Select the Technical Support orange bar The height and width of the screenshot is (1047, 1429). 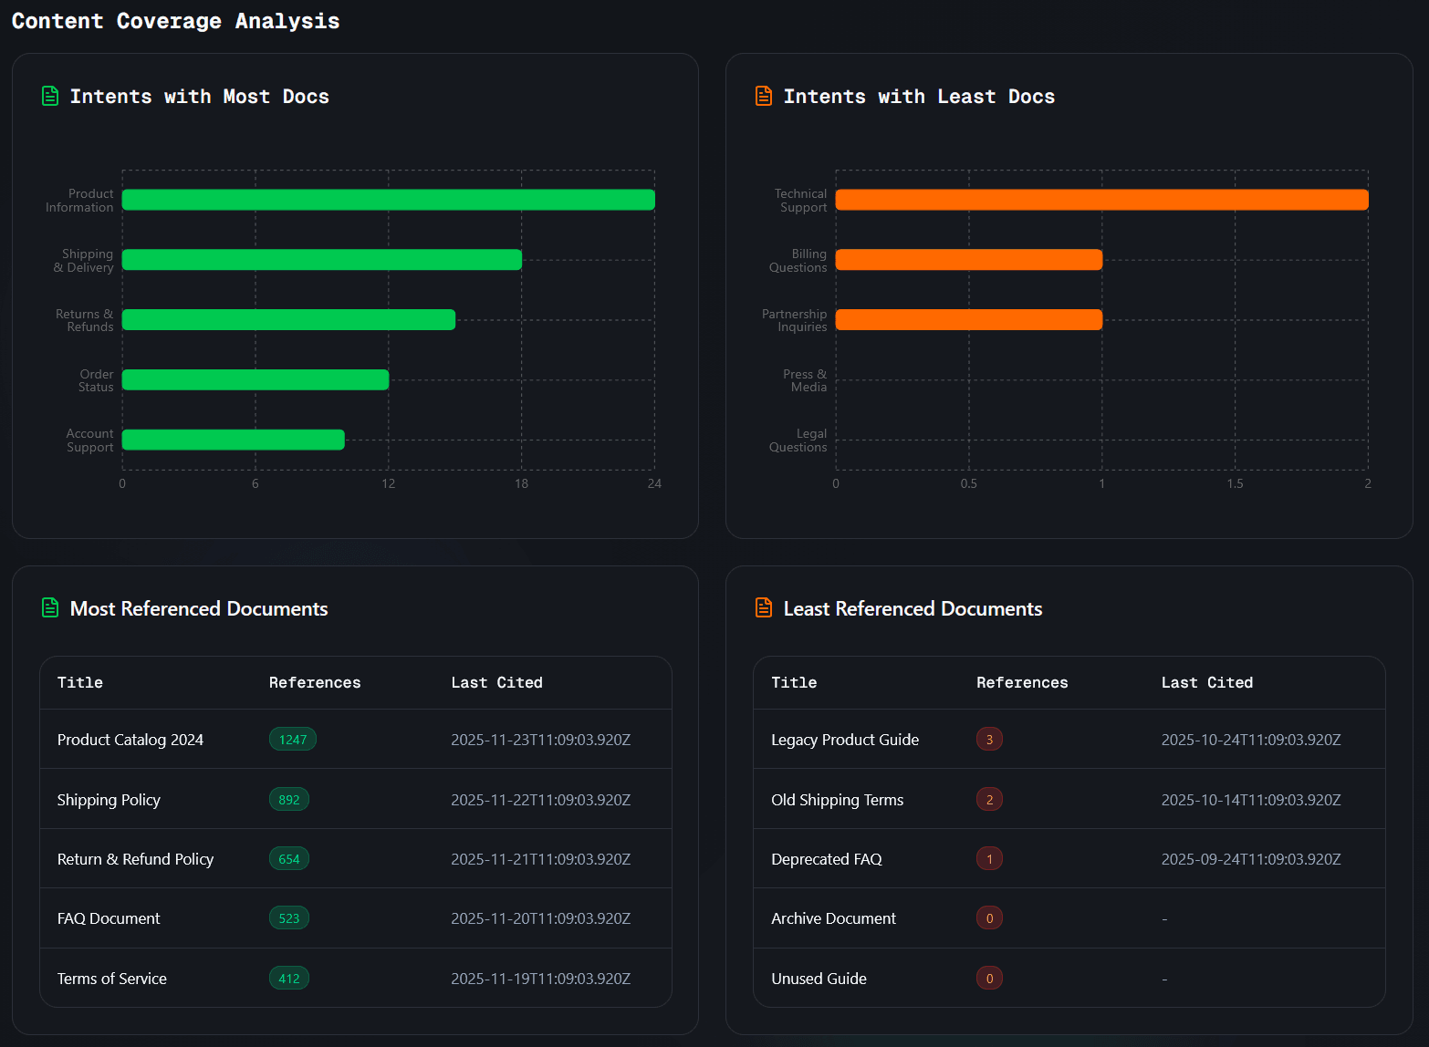coord(1101,200)
